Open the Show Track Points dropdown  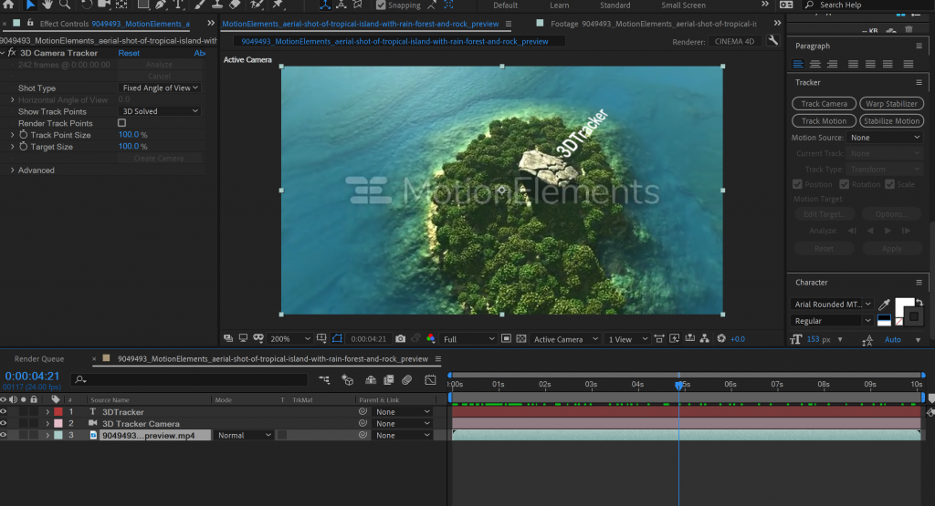point(160,111)
